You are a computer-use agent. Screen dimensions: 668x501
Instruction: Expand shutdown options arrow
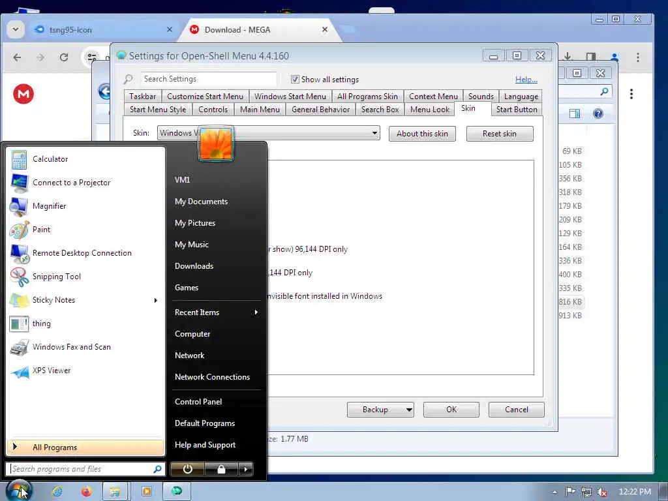tap(246, 469)
